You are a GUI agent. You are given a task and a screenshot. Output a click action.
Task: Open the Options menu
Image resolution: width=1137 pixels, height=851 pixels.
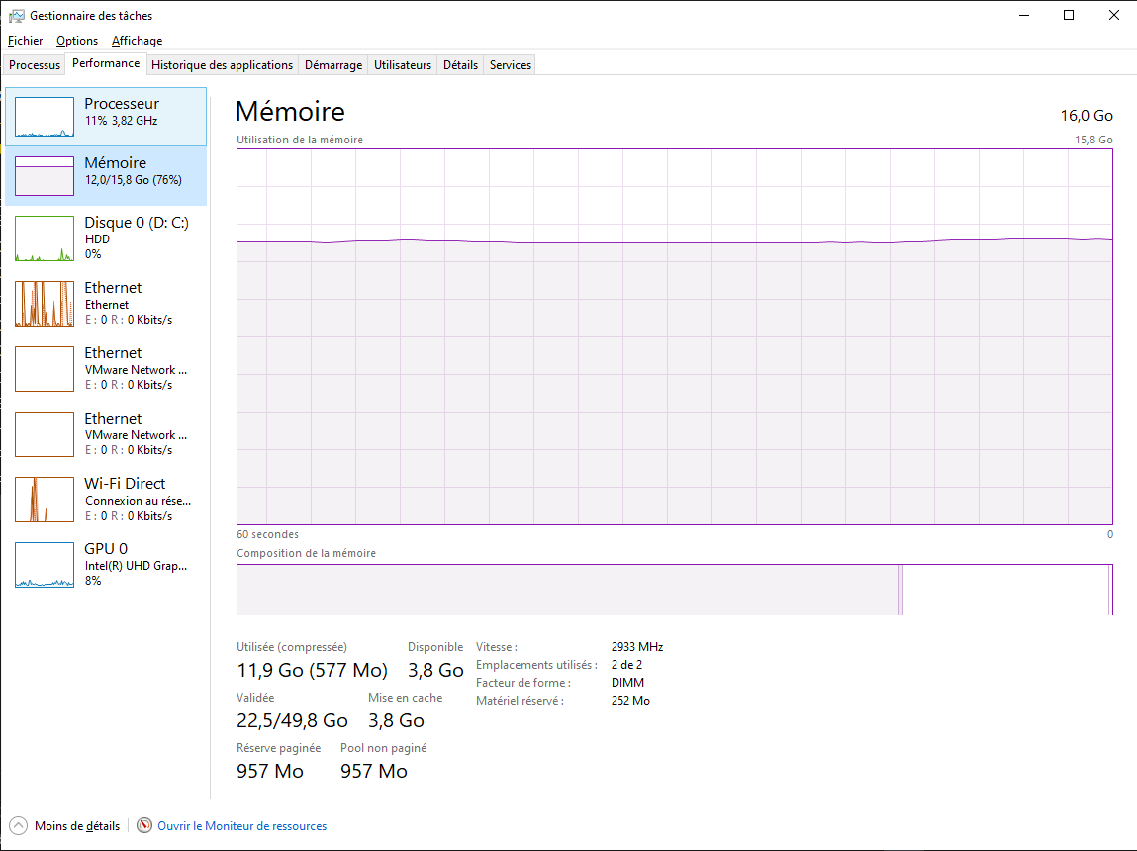pyautogui.click(x=77, y=41)
